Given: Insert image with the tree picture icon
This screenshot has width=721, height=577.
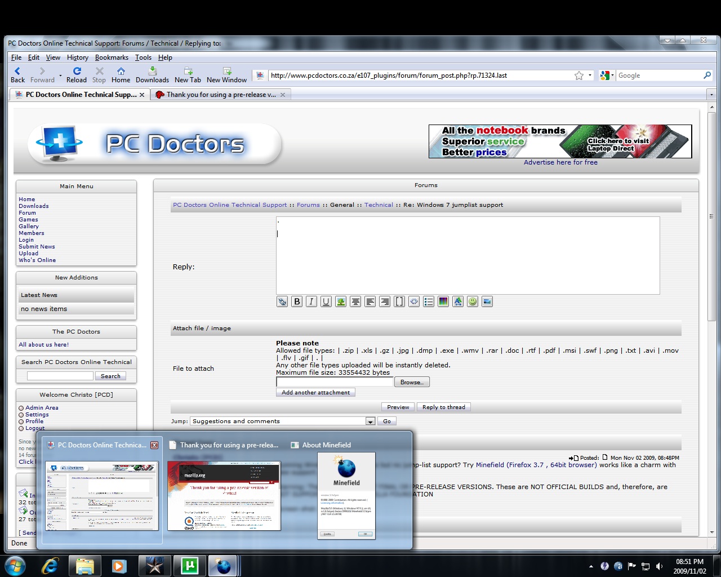Looking at the screenshot, I should [341, 301].
